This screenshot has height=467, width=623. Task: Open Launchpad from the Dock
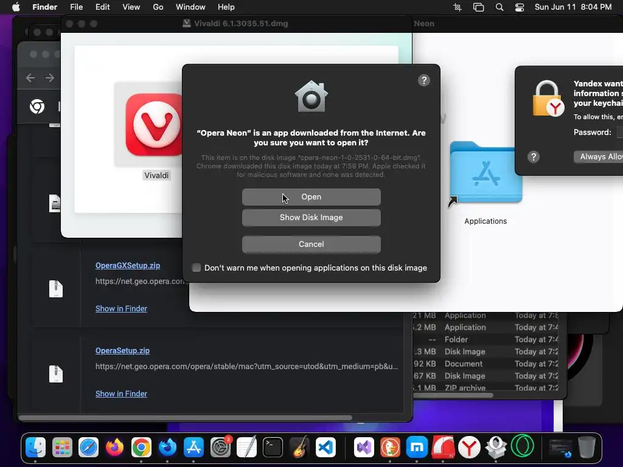point(62,447)
